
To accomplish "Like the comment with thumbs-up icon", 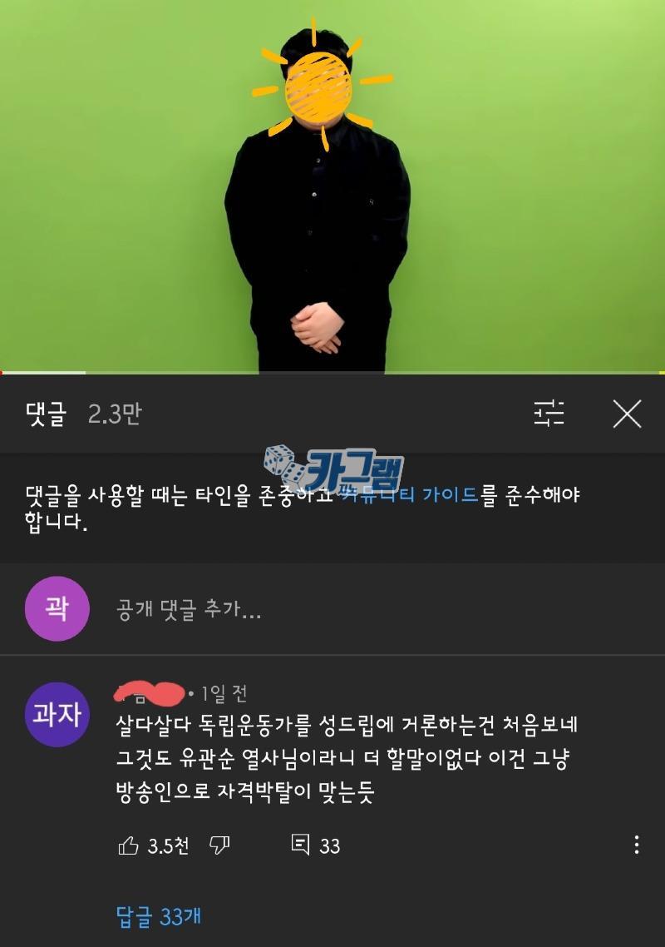I will coord(128,845).
